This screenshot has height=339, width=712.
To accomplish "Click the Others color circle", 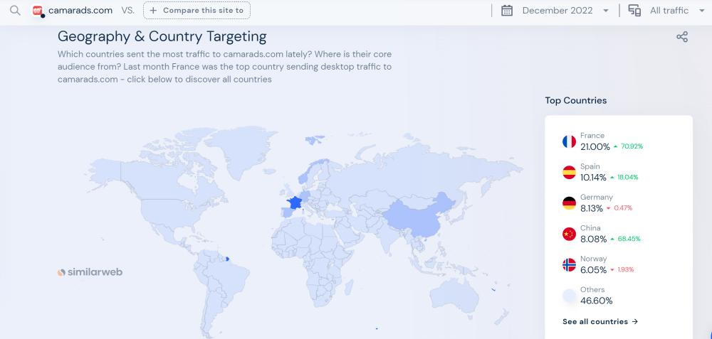I will [569, 296].
